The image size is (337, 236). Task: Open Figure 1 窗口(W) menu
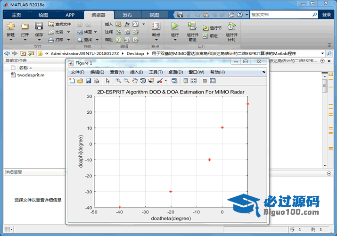pos(197,72)
